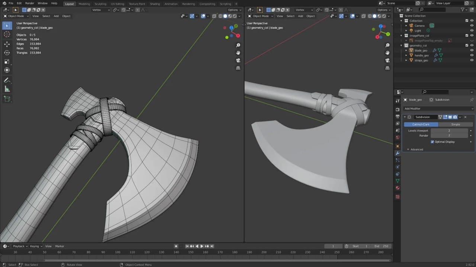This screenshot has height=267, width=476.
Task: Adjust the Levels Viewport value field
Action: [x=449, y=131]
